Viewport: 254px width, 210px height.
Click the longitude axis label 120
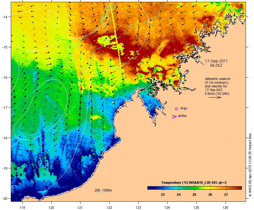coord(51,208)
